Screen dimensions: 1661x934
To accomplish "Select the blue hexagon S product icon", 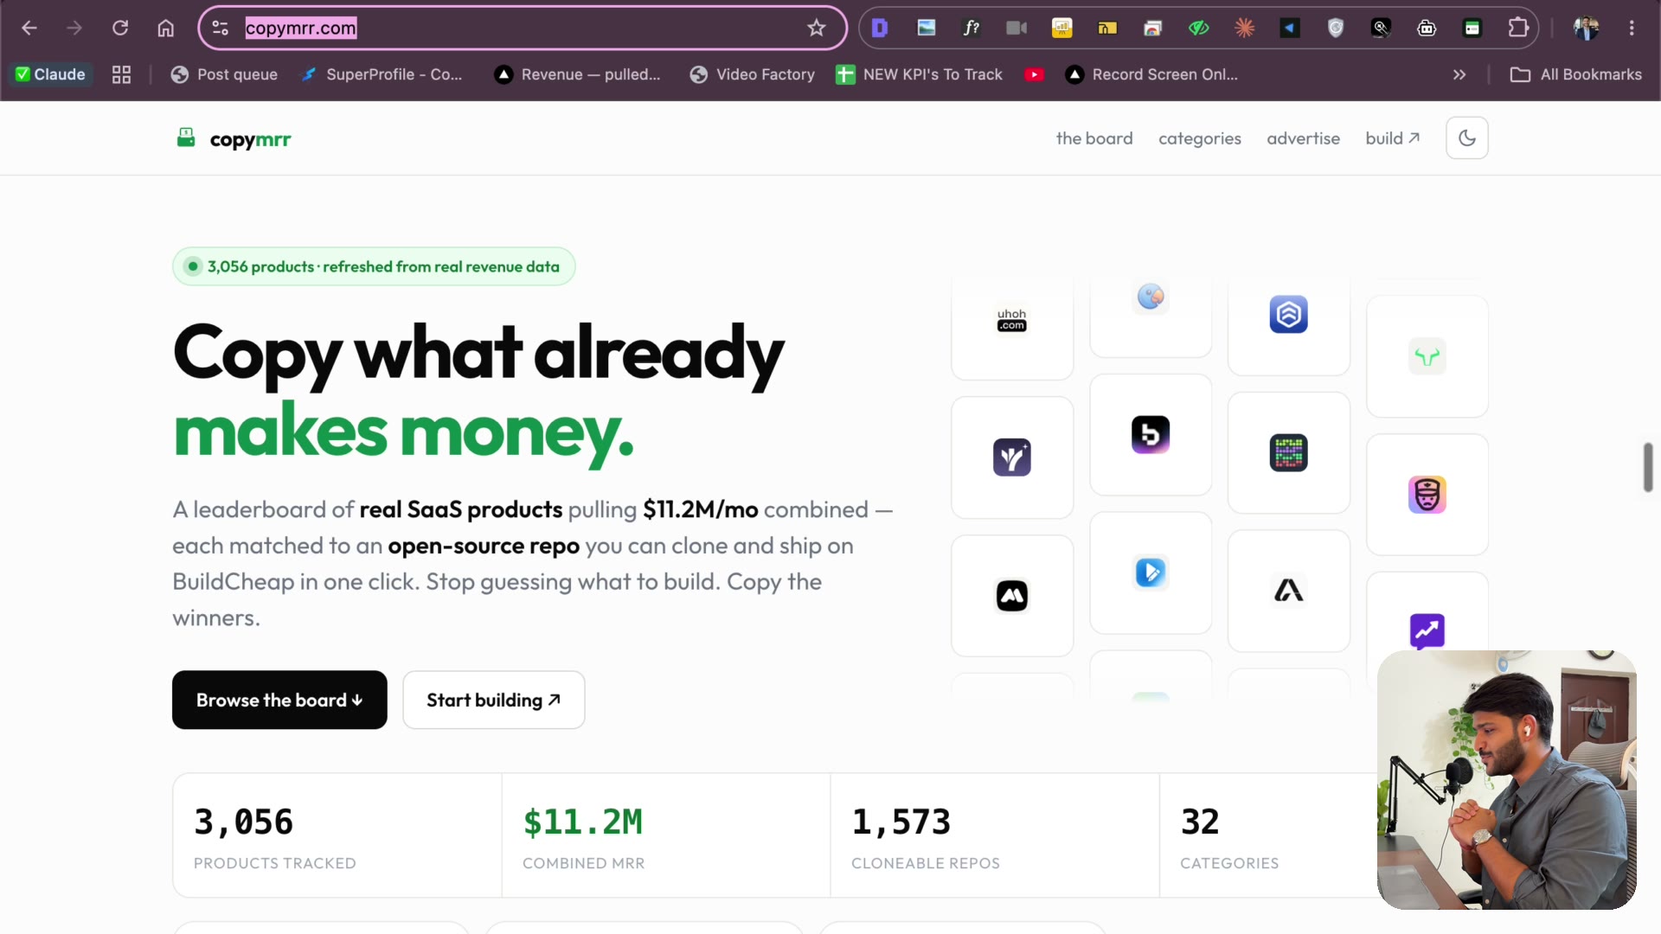I will click(x=1289, y=314).
